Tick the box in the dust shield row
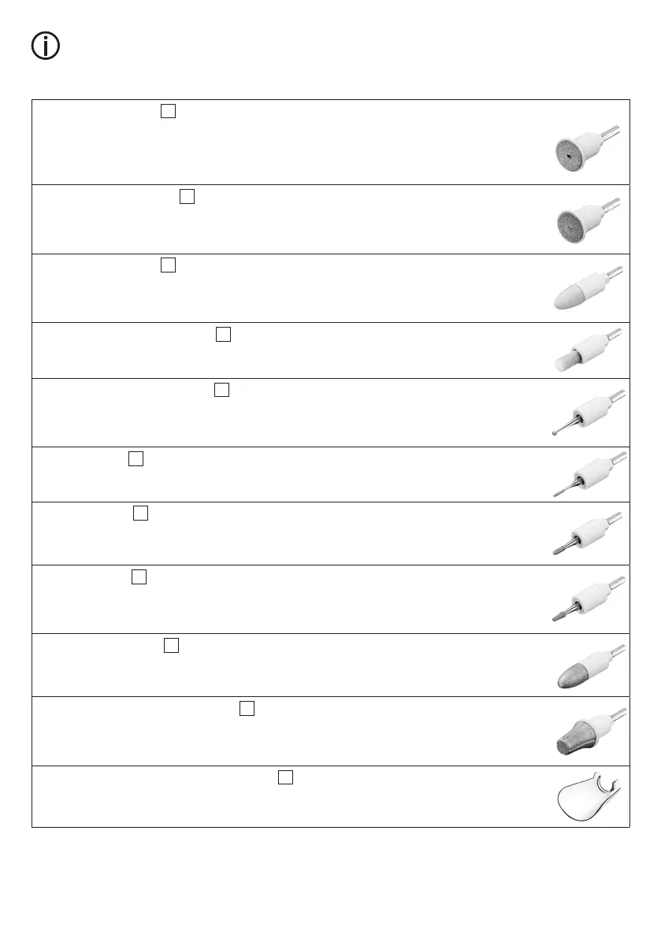This screenshot has width=661, height=938. (x=285, y=777)
